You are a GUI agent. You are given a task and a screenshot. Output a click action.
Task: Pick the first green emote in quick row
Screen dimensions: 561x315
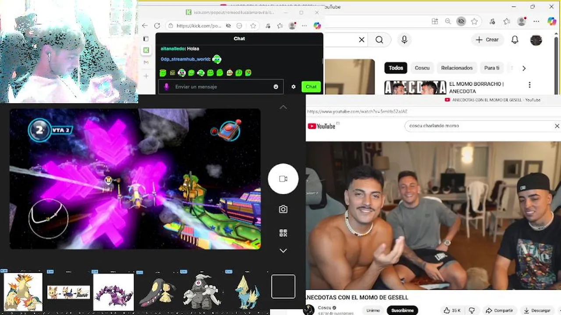click(163, 73)
